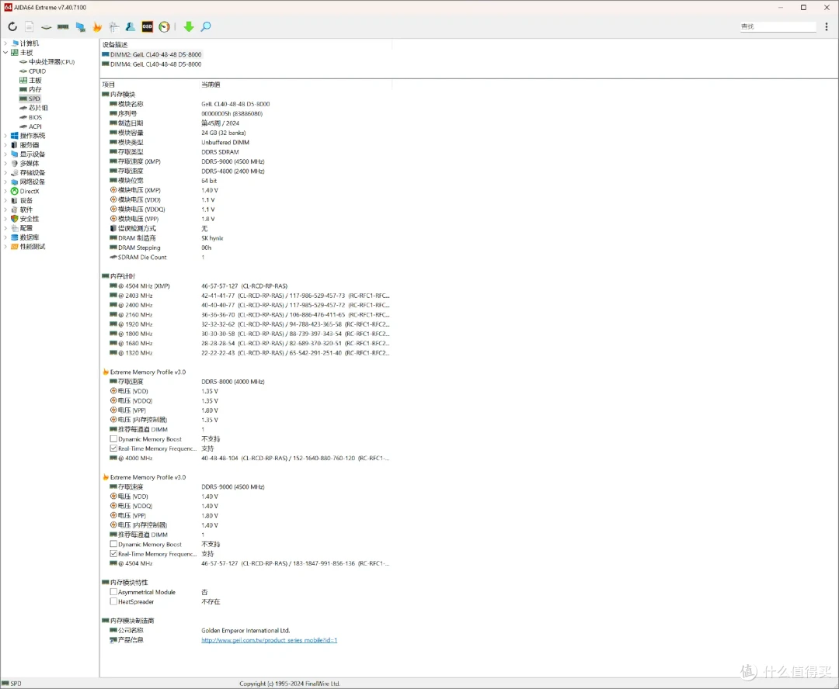The width and height of the screenshot is (839, 689).
Task: Focus the search (查找) input field
Action: [778, 26]
